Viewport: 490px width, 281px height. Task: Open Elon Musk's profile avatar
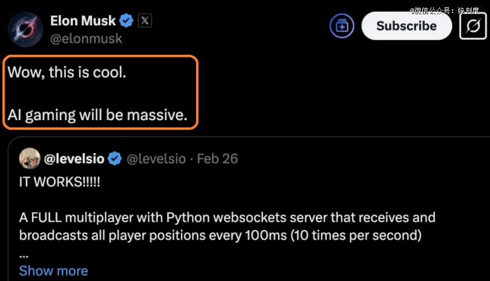pyautogui.click(x=26, y=28)
